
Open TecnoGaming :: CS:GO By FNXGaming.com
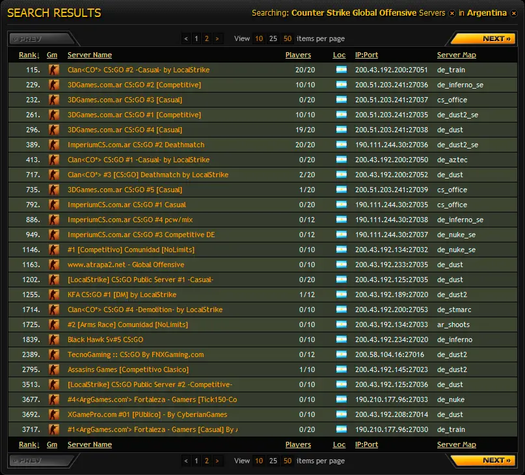(135, 354)
